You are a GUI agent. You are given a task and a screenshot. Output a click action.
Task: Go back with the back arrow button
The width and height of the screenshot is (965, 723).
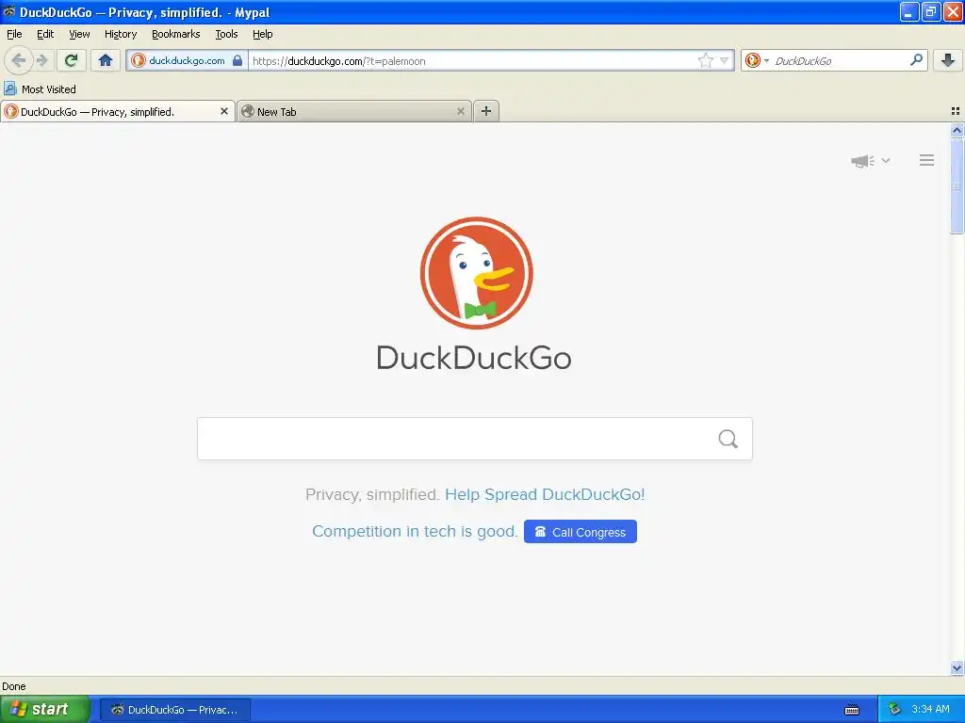[19, 60]
